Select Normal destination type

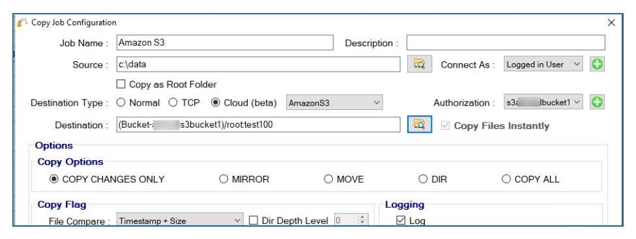(x=121, y=103)
